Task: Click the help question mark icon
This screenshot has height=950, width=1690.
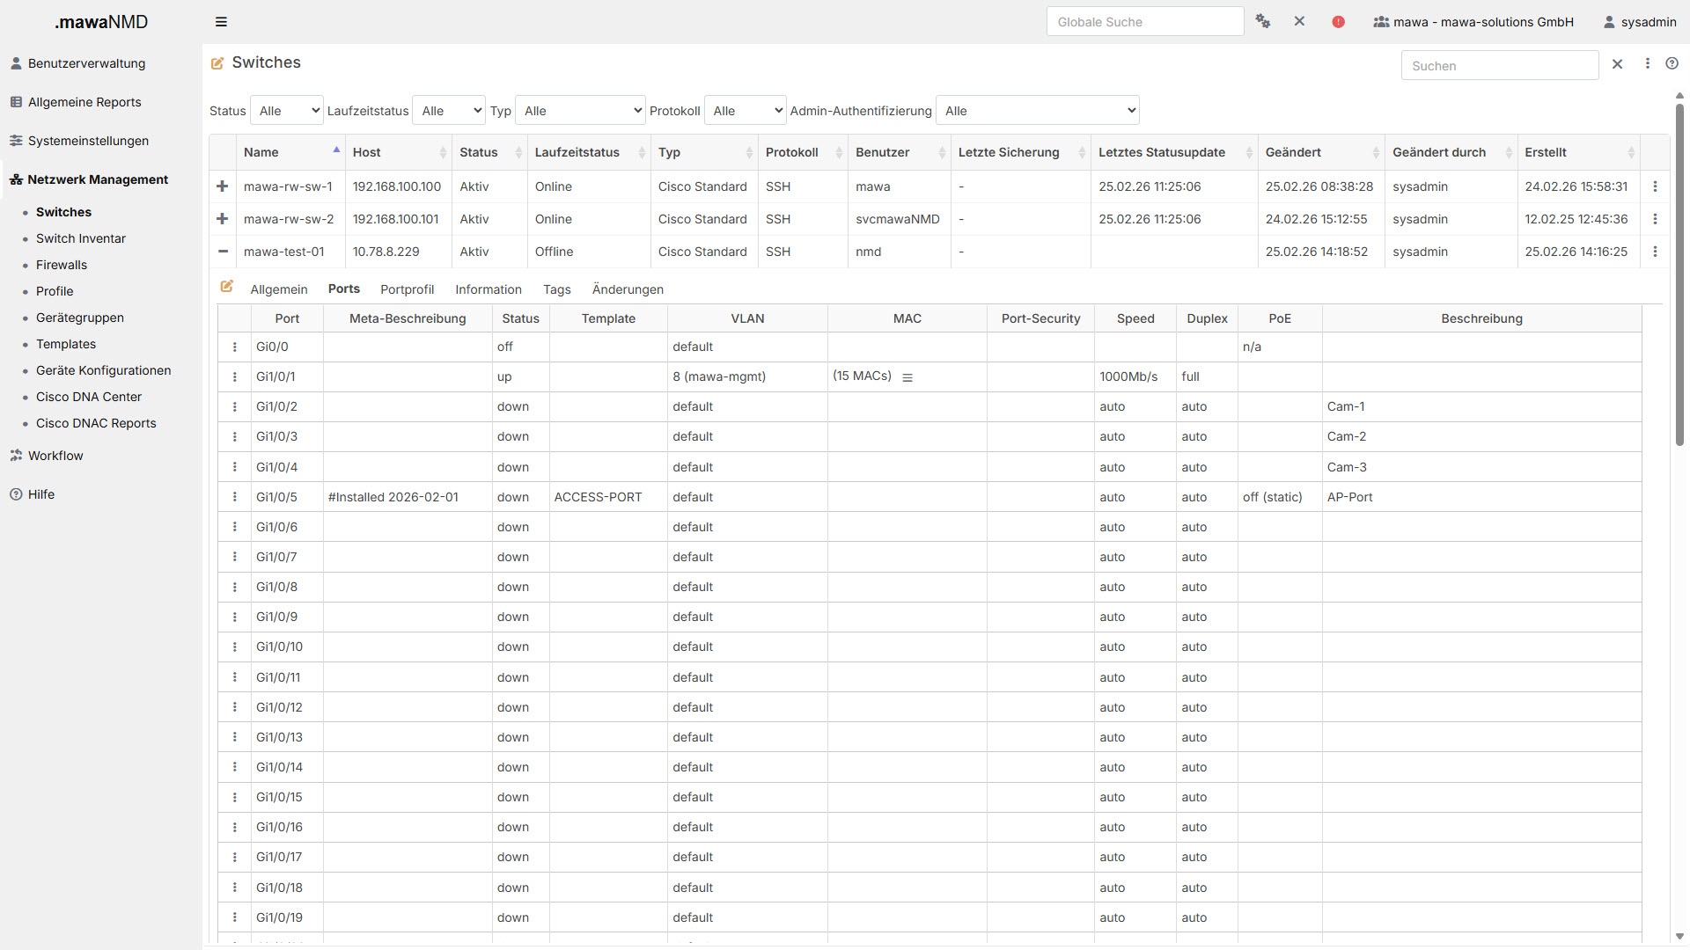Action: point(1672,63)
